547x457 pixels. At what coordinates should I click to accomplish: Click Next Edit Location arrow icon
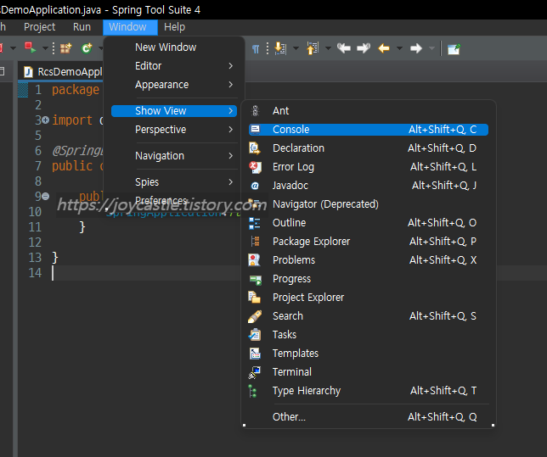(364, 48)
